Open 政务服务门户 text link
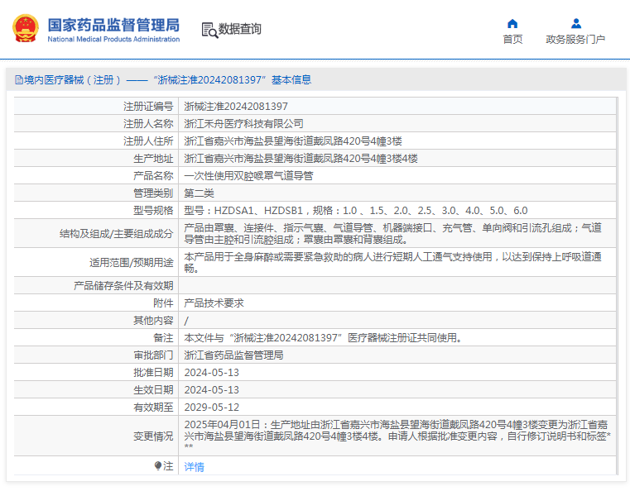 click(575, 40)
